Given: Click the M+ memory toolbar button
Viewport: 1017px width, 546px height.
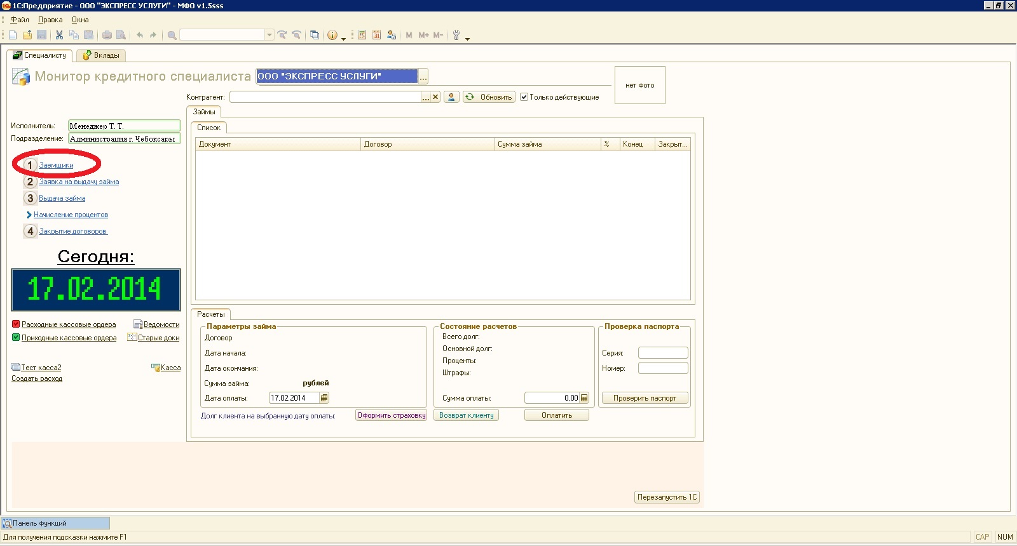Looking at the screenshot, I should (423, 35).
